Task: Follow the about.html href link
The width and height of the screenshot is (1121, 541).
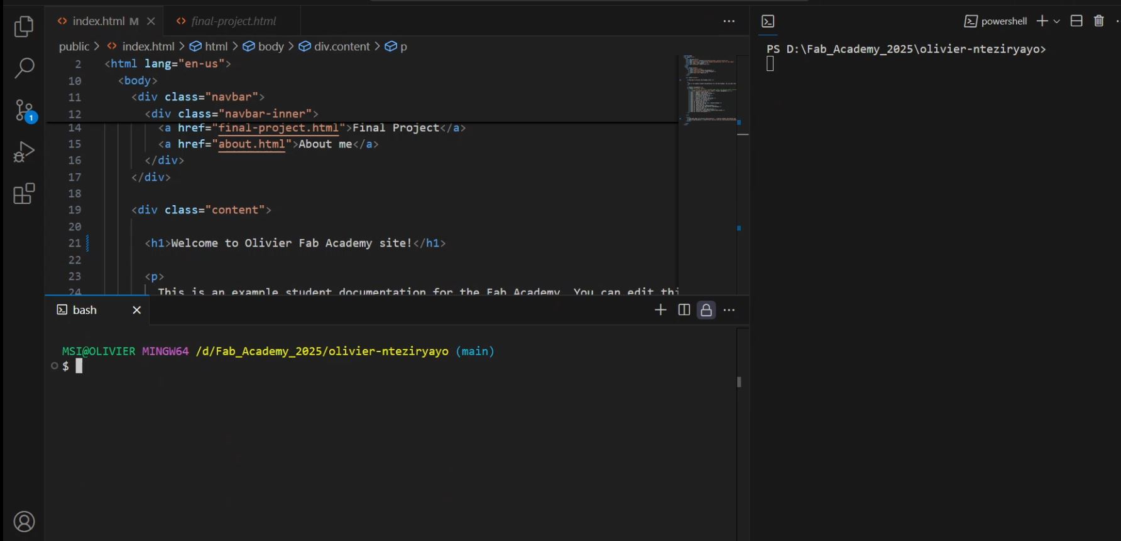Action: pos(251,144)
